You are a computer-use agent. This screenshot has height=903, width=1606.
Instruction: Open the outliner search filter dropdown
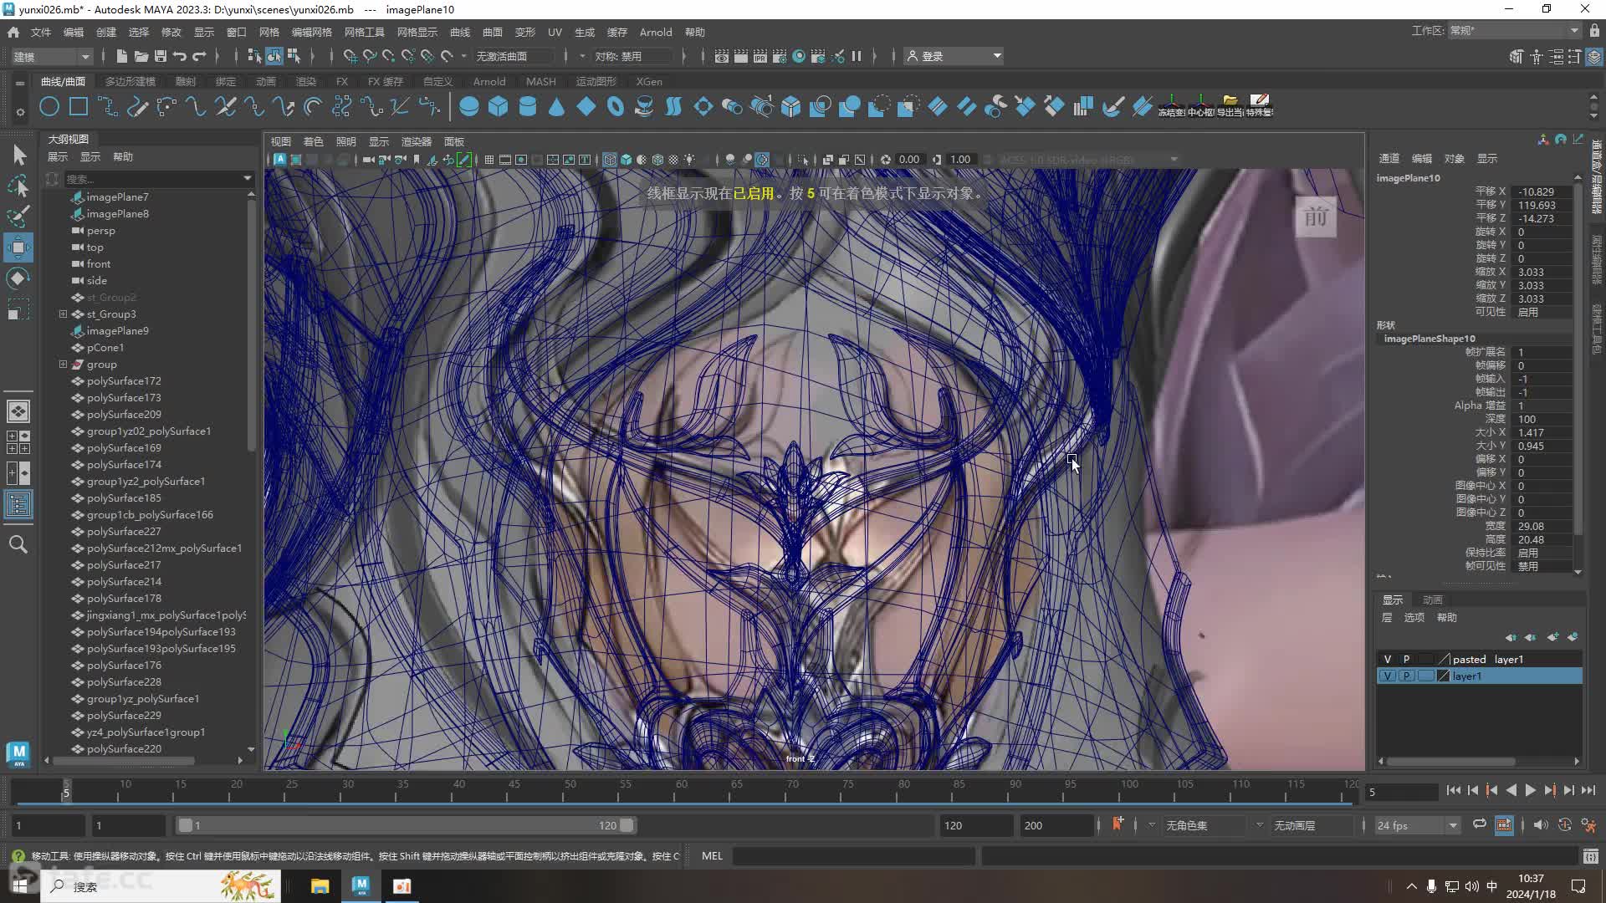(x=247, y=178)
